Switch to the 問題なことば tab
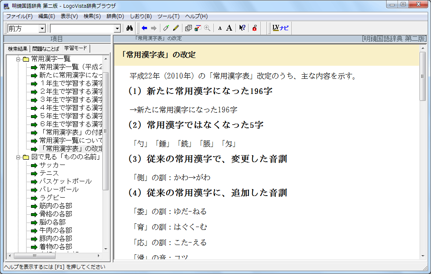This screenshot has width=431, height=274. coord(46,49)
